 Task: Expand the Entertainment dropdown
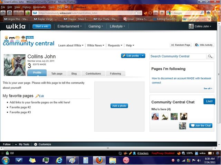(69, 26)
